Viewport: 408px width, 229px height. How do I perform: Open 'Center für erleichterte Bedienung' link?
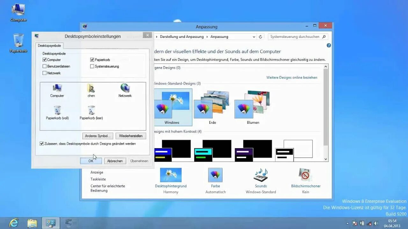tap(108, 188)
